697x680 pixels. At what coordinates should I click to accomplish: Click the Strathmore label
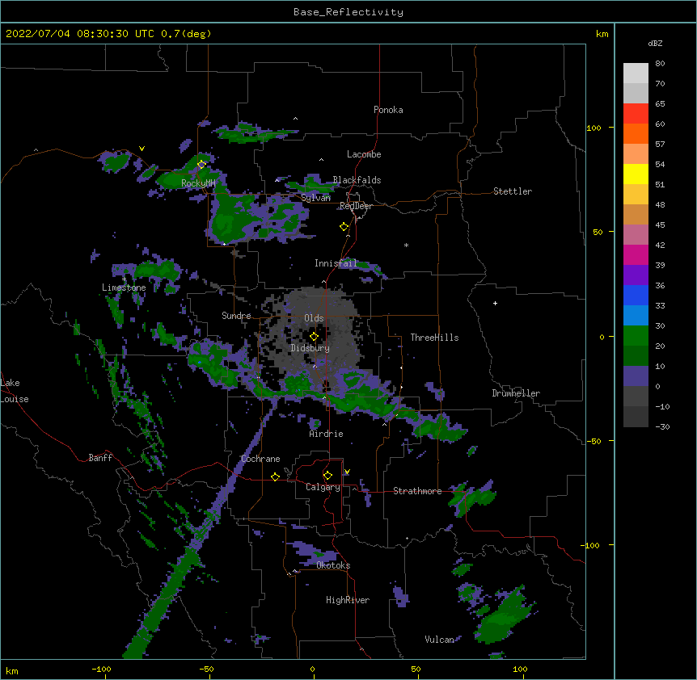click(417, 491)
